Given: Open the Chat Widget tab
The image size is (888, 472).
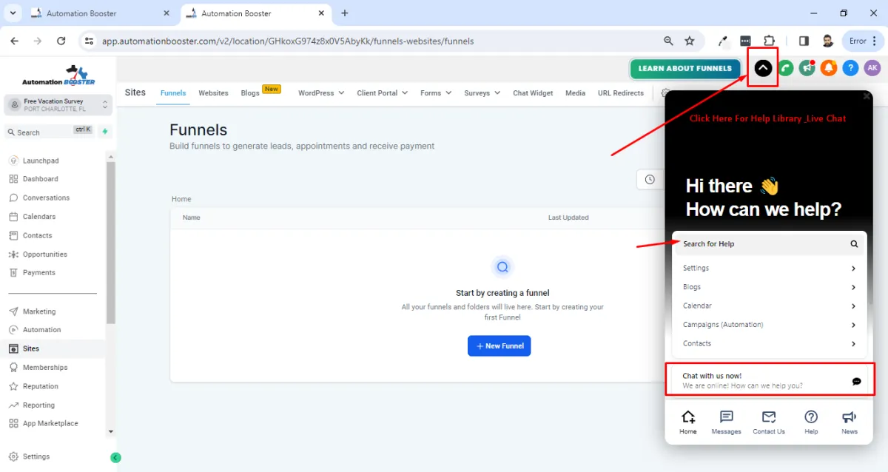Looking at the screenshot, I should point(533,93).
